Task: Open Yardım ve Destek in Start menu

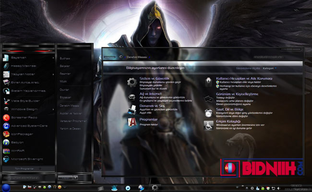Action: tap(70, 129)
